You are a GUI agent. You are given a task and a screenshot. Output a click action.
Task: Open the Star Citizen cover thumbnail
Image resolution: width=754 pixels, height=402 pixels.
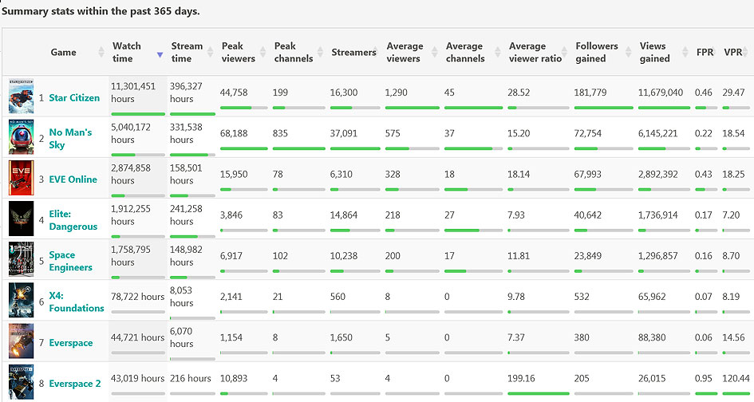coord(22,97)
